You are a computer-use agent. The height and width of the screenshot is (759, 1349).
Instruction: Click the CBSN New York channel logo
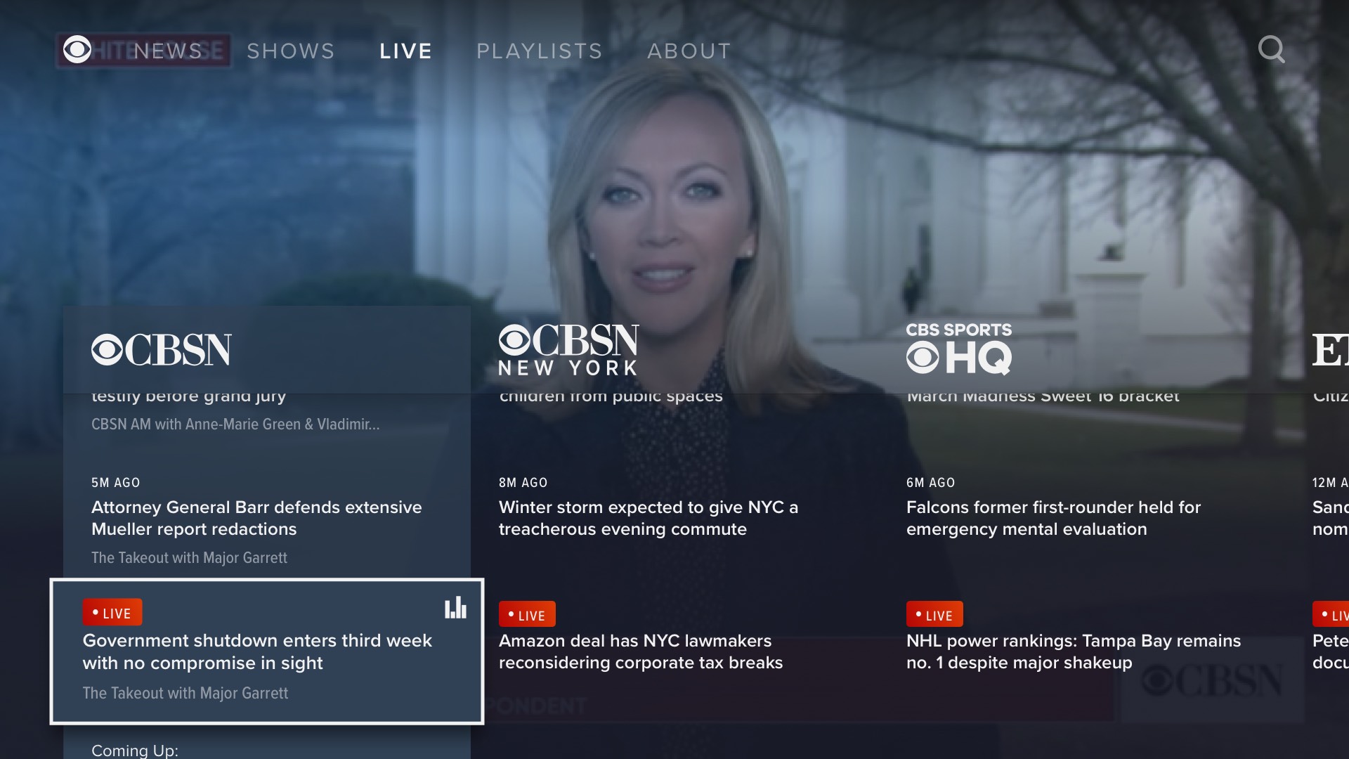click(x=568, y=349)
